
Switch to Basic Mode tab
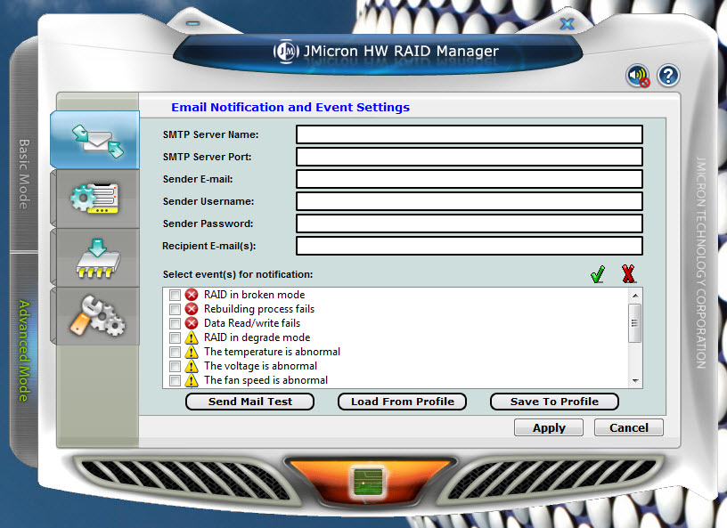coord(24,174)
